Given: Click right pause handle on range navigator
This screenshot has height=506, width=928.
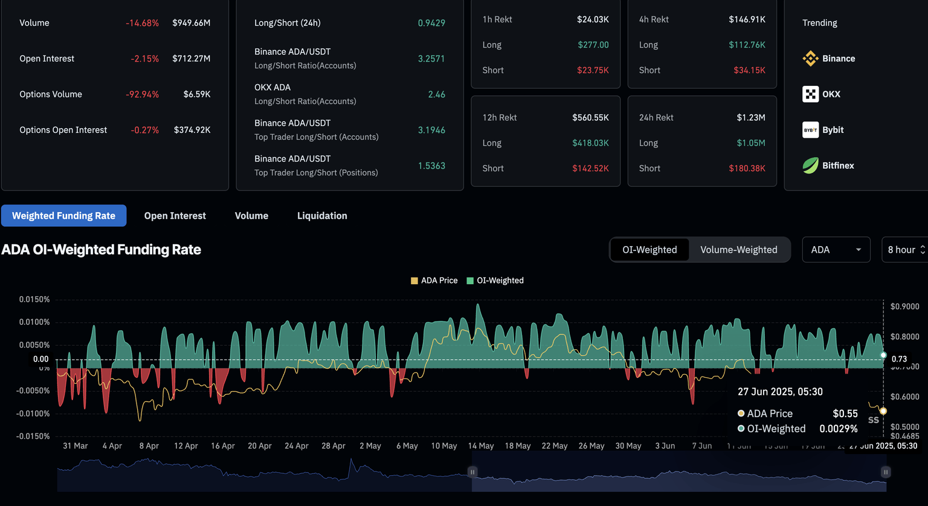Looking at the screenshot, I should (x=885, y=472).
